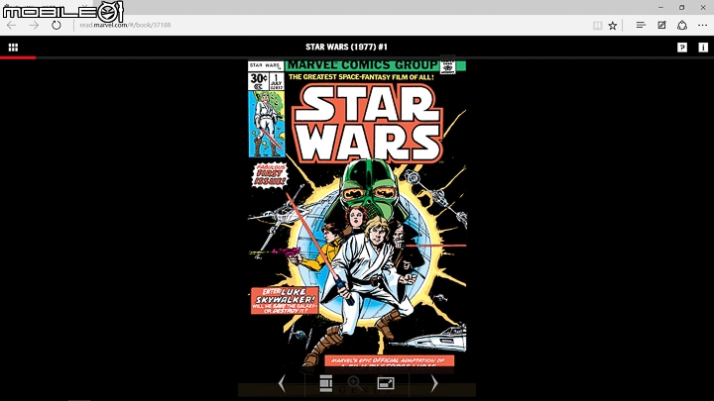The width and height of the screenshot is (714, 401).
Task: Click the reading progress bar
Action: coord(357,57)
